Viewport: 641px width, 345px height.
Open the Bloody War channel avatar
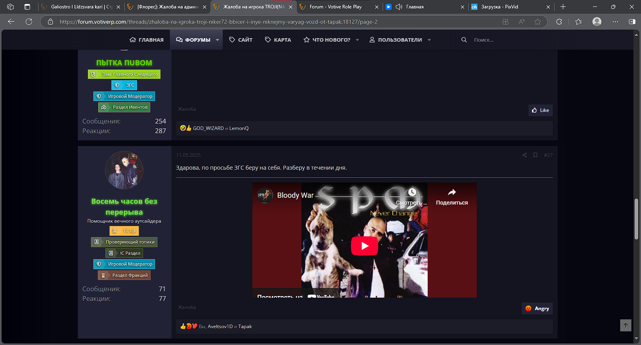point(265,195)
